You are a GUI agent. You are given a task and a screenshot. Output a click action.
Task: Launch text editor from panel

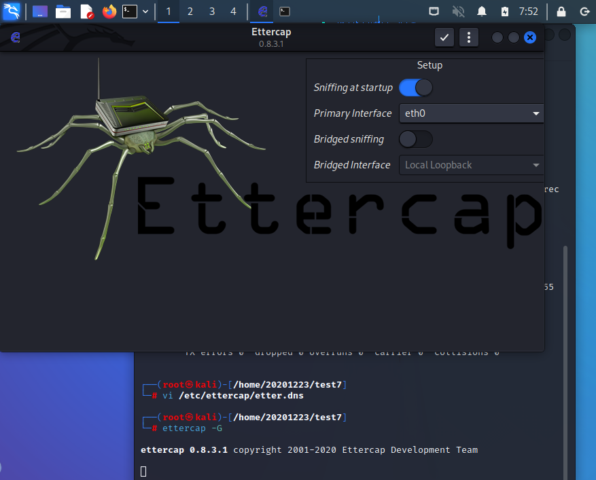(87, 12)
